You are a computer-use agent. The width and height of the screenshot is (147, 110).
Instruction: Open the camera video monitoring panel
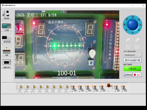pyautogui.click(x=7, y=14)
